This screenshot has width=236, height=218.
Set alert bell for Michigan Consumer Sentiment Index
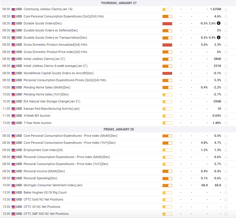tap(226, 185)
